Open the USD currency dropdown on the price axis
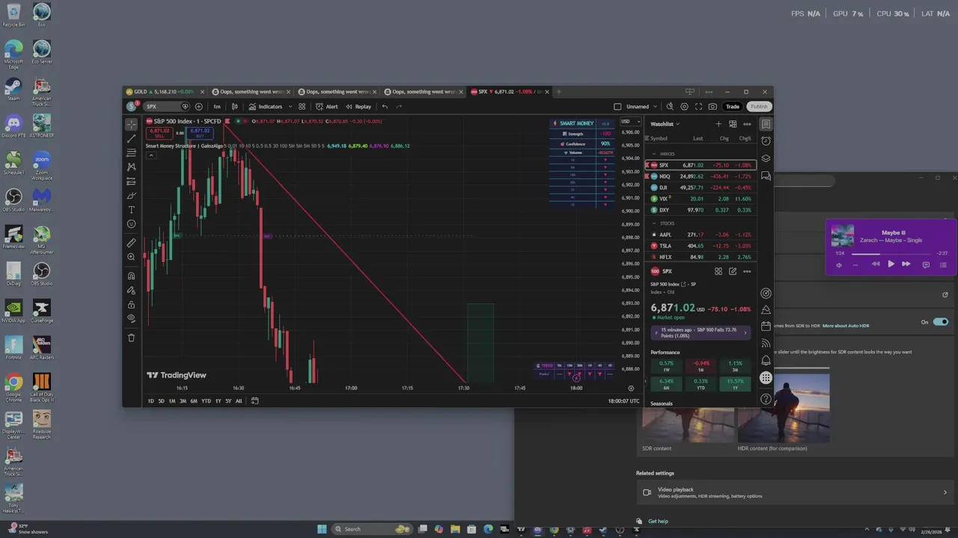The height and width of the screenshot is (538, 958). pyautogui.click(x=629, y=121)
